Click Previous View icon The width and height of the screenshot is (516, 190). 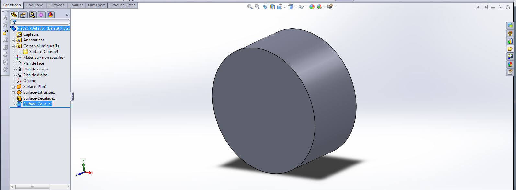tap(265, 7)
